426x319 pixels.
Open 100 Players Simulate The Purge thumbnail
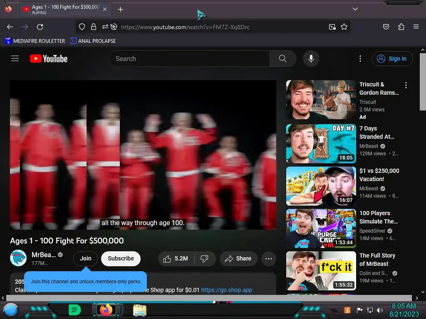[321, 228]
